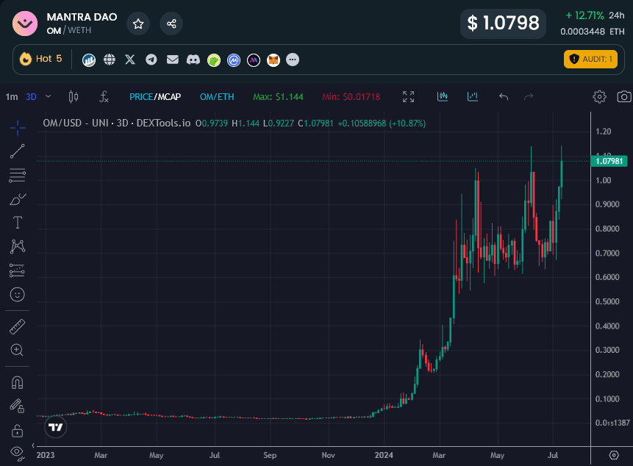
Task: Expand the timeframe dropdown chevron
Action: (48, 96)
